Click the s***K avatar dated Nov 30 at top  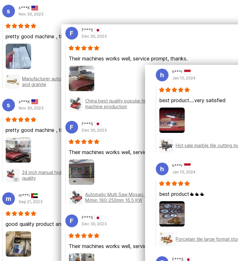pos(9,11)
